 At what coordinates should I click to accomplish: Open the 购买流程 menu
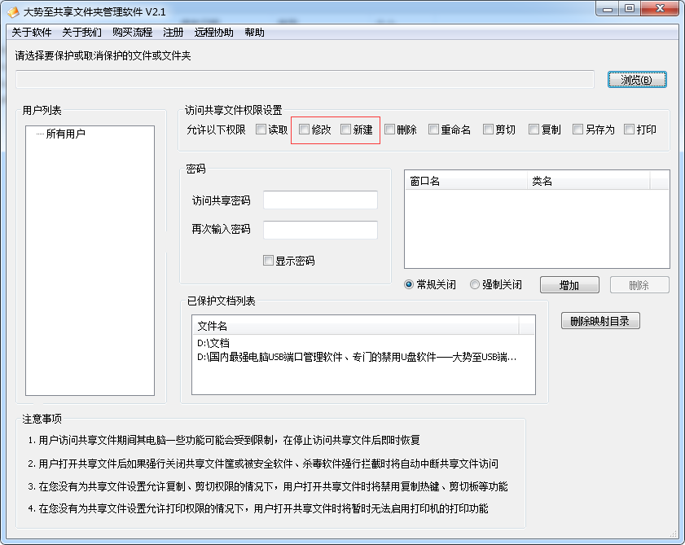point(132,33)
